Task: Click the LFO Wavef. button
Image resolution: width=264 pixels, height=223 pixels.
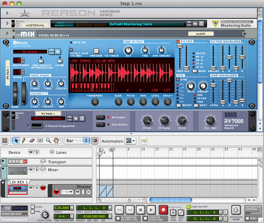Action: [179, 106]
